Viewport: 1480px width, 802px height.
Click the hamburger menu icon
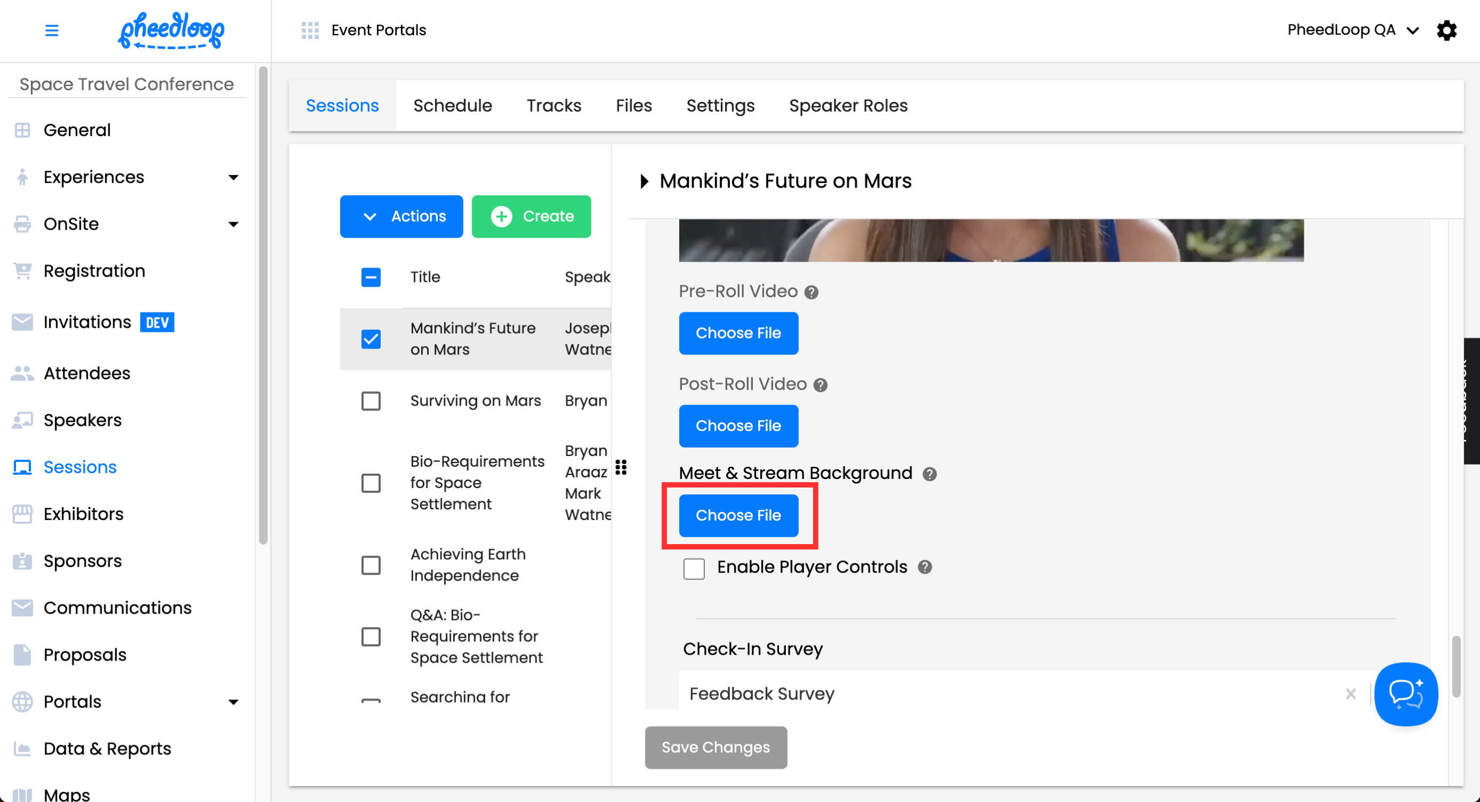pyautogui.click(x=52, y=30)
